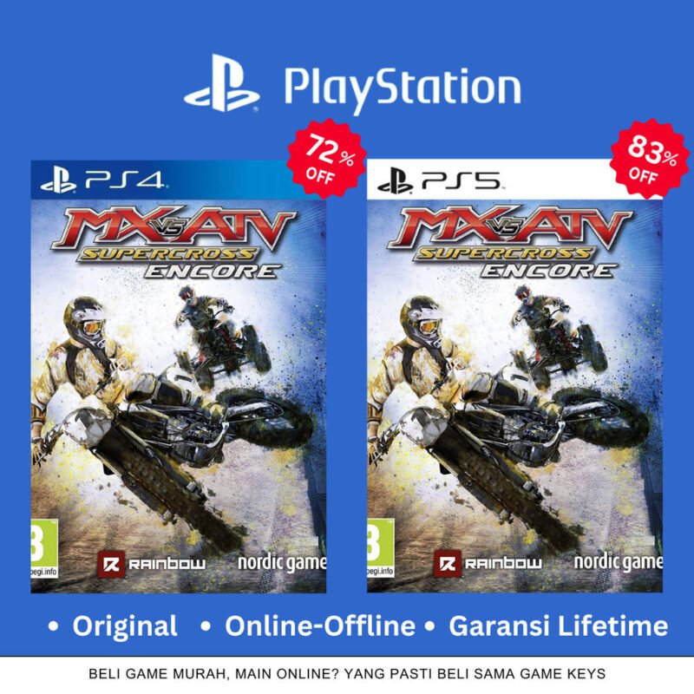Image resolution: width=694 pixels, height=694 pixels.
Task: Click nordic games logo on PS5 cover
Action: (619, 562)
